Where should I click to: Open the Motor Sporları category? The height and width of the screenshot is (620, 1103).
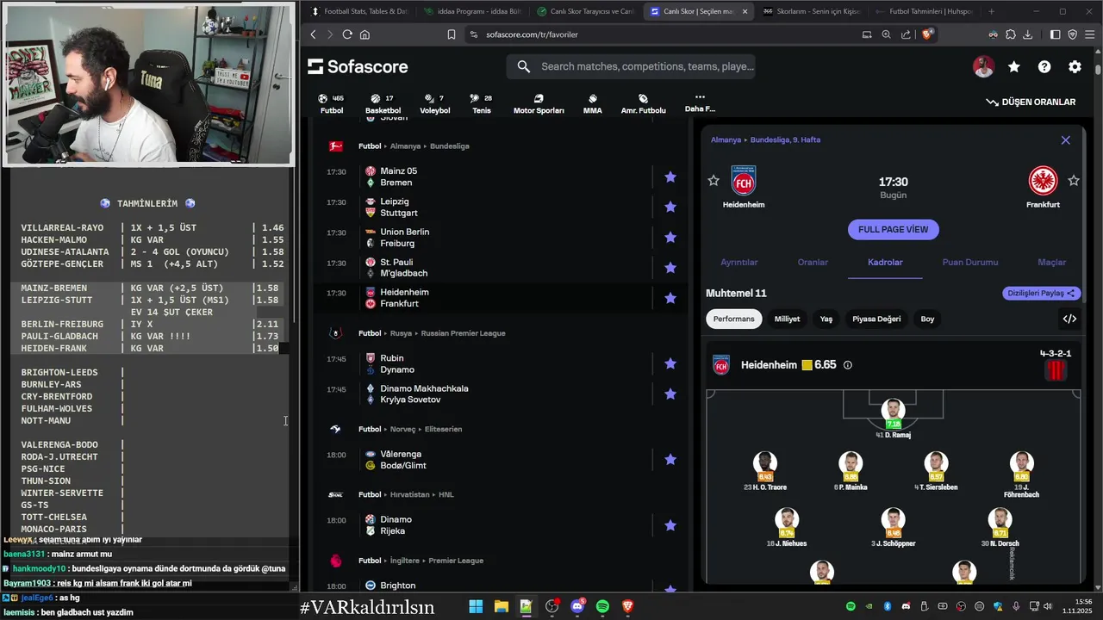(539, 104)
